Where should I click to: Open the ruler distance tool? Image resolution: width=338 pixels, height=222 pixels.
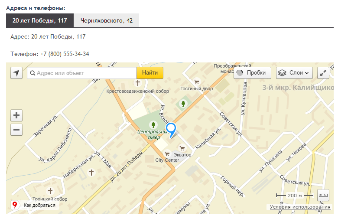(323, 196)
